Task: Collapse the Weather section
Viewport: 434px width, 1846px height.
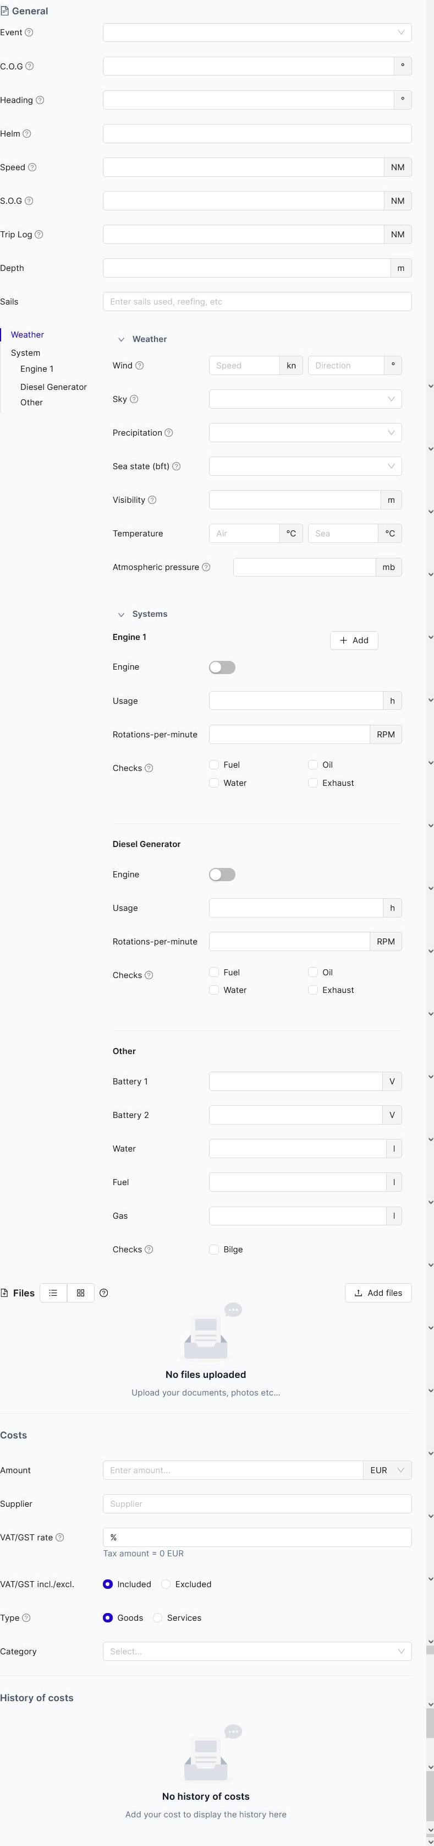Action: click(x=122, y=340)
